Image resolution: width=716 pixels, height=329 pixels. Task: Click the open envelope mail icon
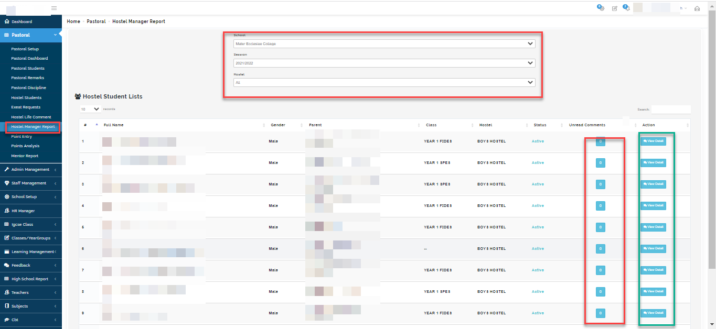pos(697,8)
